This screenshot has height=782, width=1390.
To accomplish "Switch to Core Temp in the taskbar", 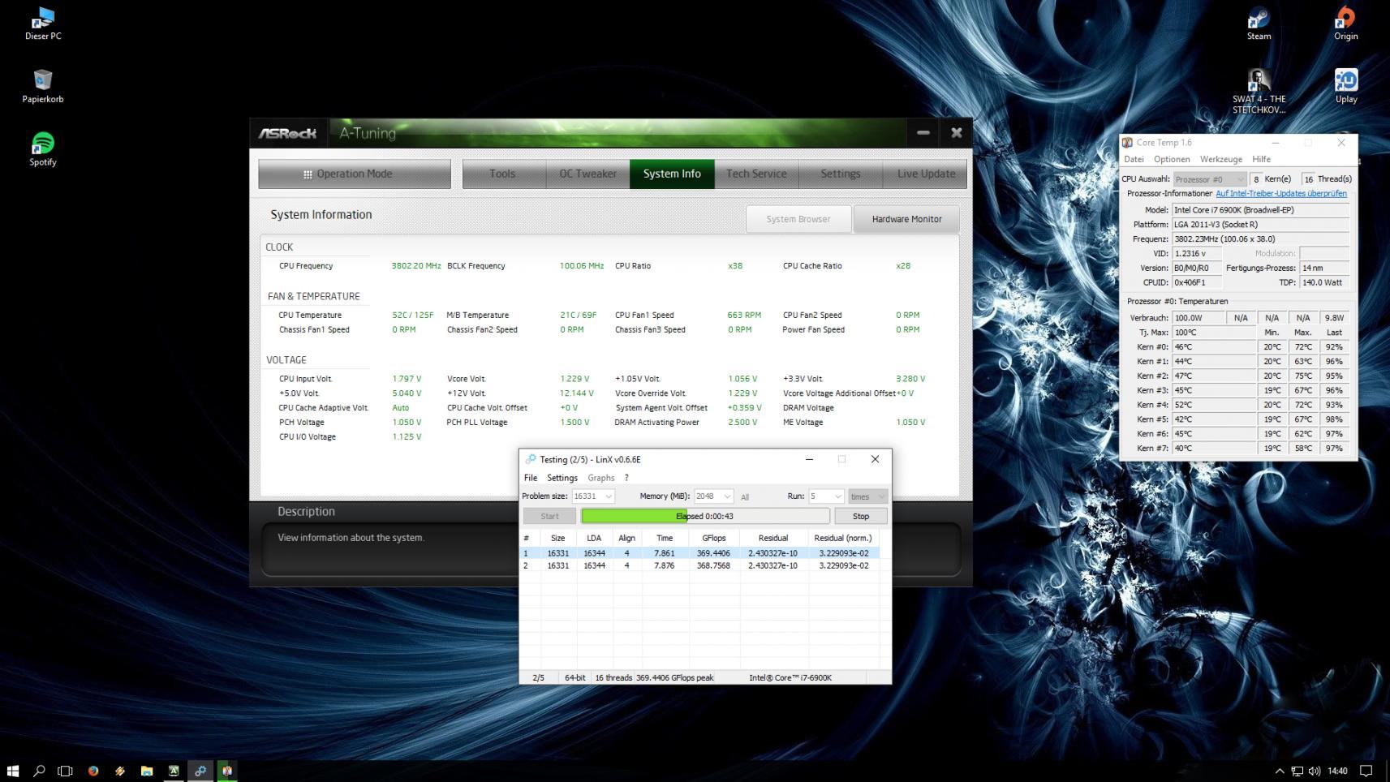I will coord(227,771).
